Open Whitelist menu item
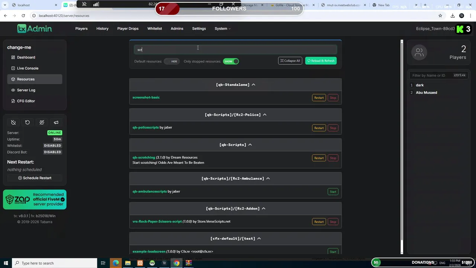Viewport: 476px width, 268px height. click(x=155, y=28)
